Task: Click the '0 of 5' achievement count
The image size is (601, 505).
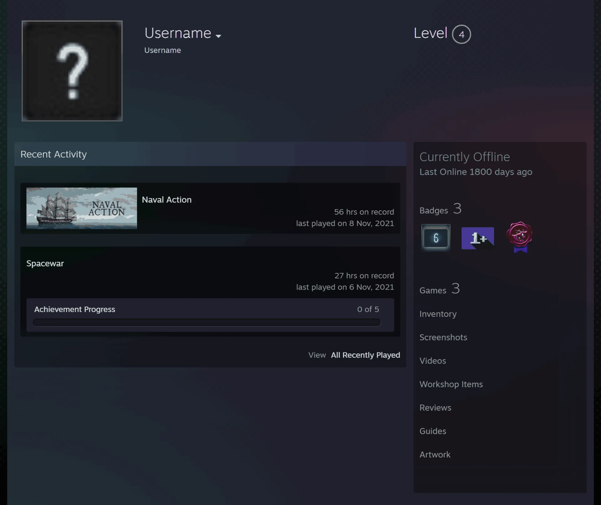Action: (368, 309)
